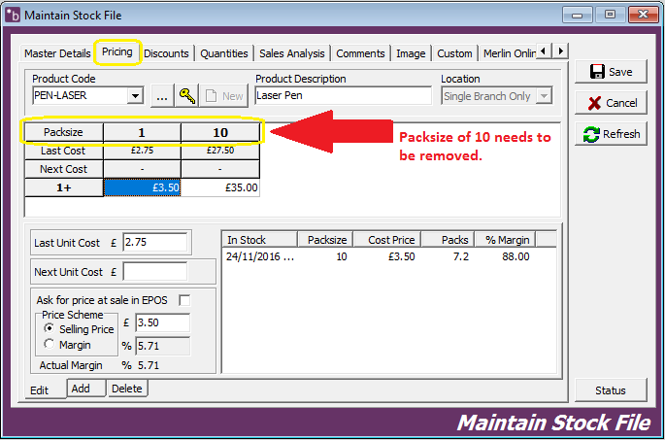Click the selling price 3.50 field
This screenshot has width=665, height=440.
click(163, 322)
